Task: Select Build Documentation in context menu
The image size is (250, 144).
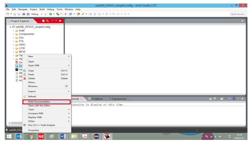Action: click(46, 102)
